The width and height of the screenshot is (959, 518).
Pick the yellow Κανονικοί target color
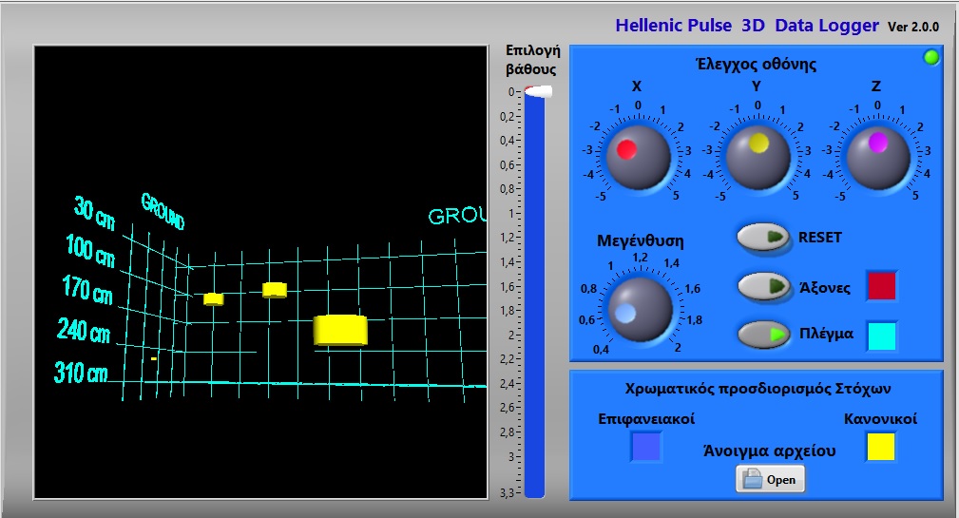880,447
